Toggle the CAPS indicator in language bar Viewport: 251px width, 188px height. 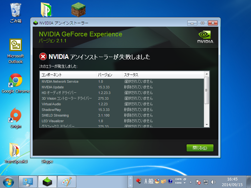pyautogui.click(x=178, y=179)
